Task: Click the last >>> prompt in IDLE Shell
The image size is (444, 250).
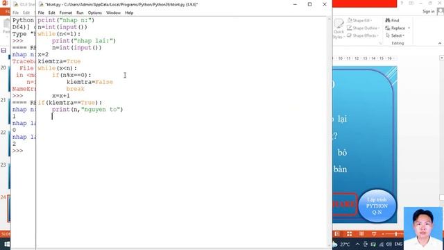Action: click(x=17, y=151)
